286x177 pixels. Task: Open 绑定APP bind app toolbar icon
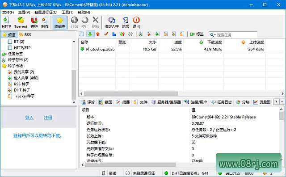112,22
